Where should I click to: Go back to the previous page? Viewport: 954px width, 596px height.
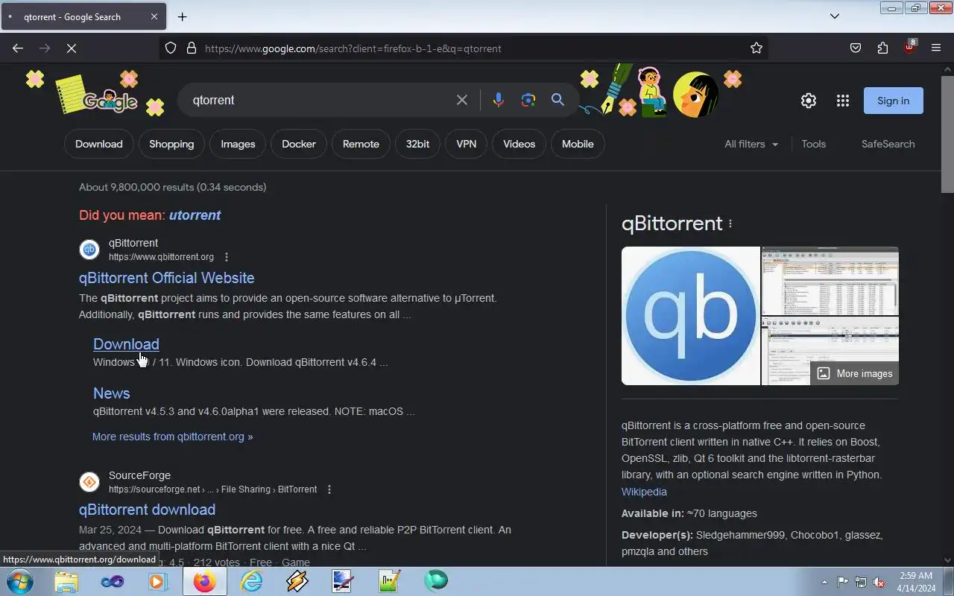18,48
